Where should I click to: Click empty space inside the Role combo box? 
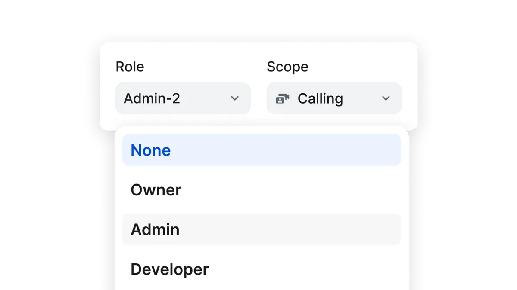pos(205,98)
